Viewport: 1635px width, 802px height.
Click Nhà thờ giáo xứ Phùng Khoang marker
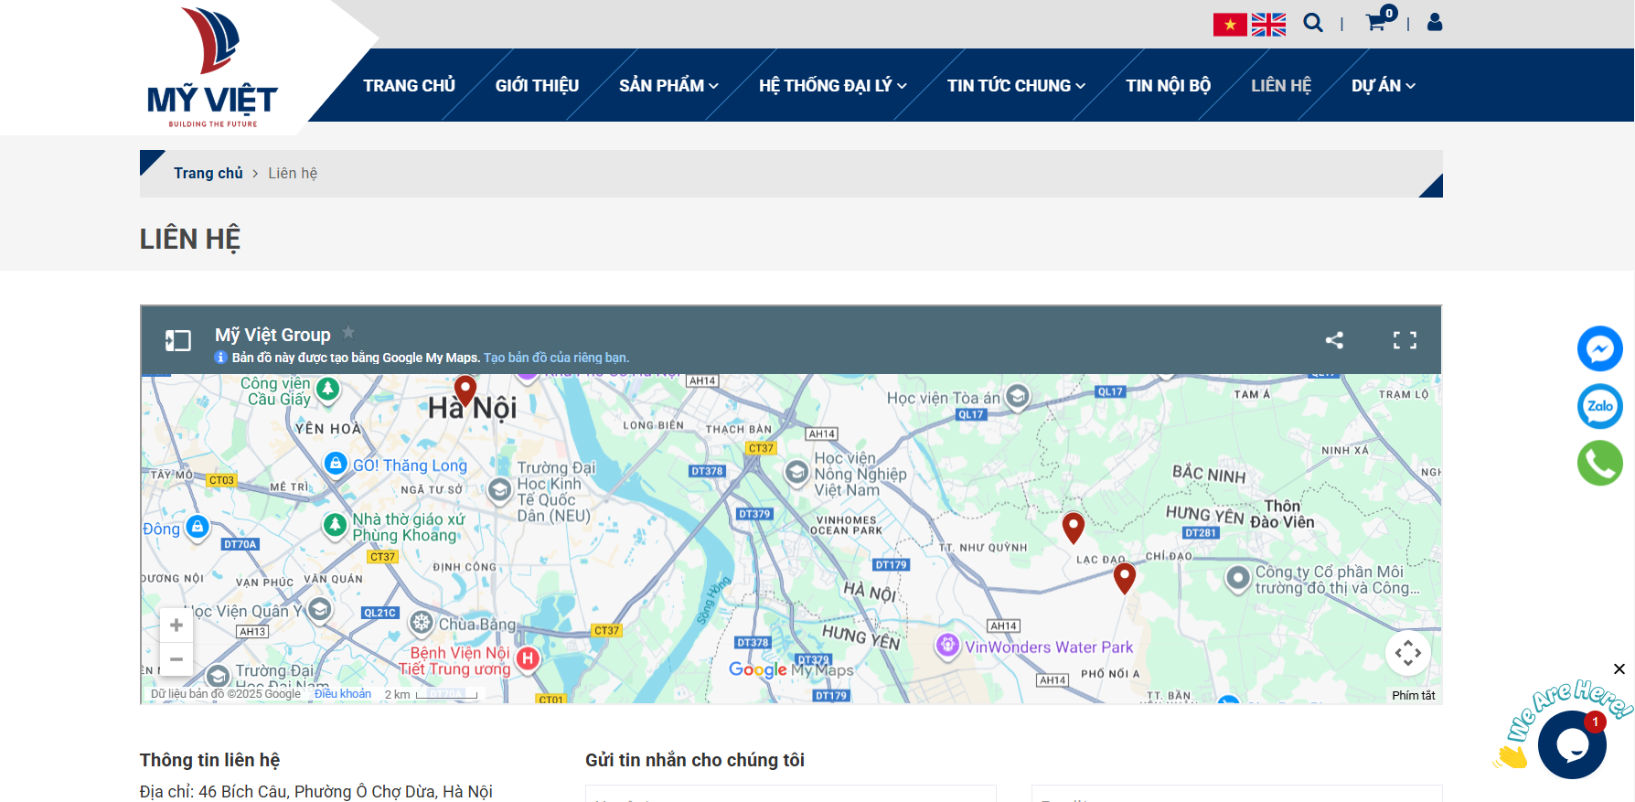tap(335, 525)
